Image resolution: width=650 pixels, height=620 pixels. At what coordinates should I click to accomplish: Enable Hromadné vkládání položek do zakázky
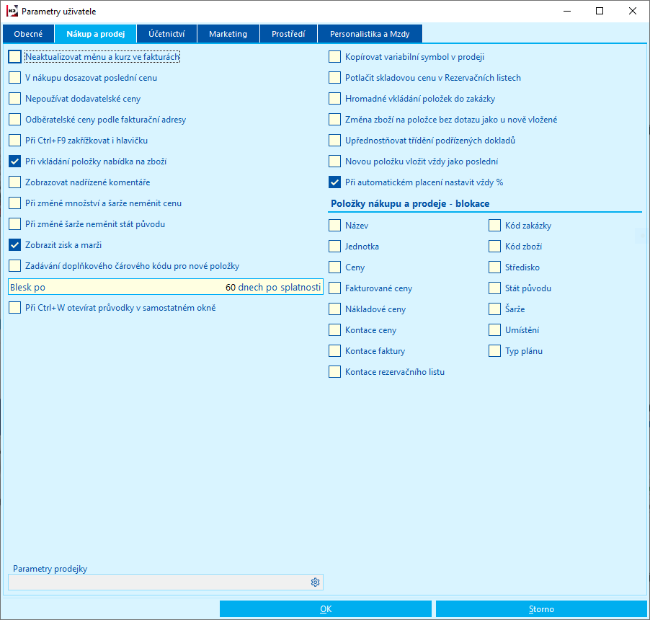pyautogui.click(x=334, y=99)
